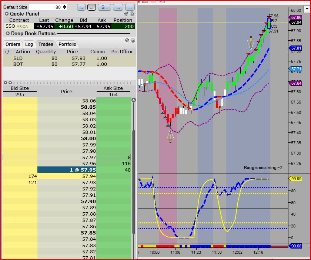Screen dimensions: 311x260
Task: Click help icon above the trades table
Action: (133, 40)
